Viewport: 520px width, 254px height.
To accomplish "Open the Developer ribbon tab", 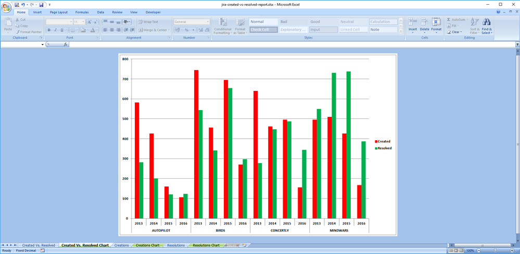I will point(153,12).
